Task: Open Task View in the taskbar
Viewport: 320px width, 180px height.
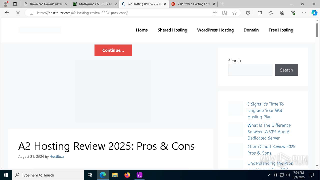Action: tap(90, 175)
